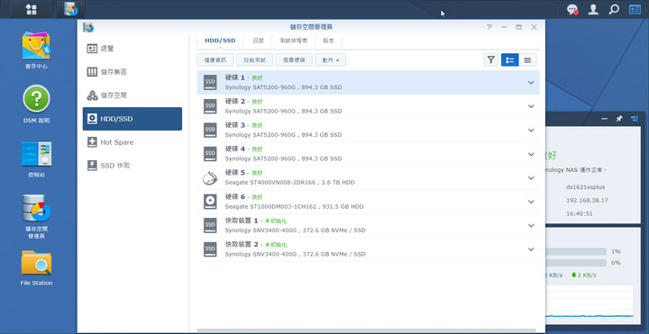Switch to detailed list view icon
This screenshot has width=649, height=334.
point(510,60)
